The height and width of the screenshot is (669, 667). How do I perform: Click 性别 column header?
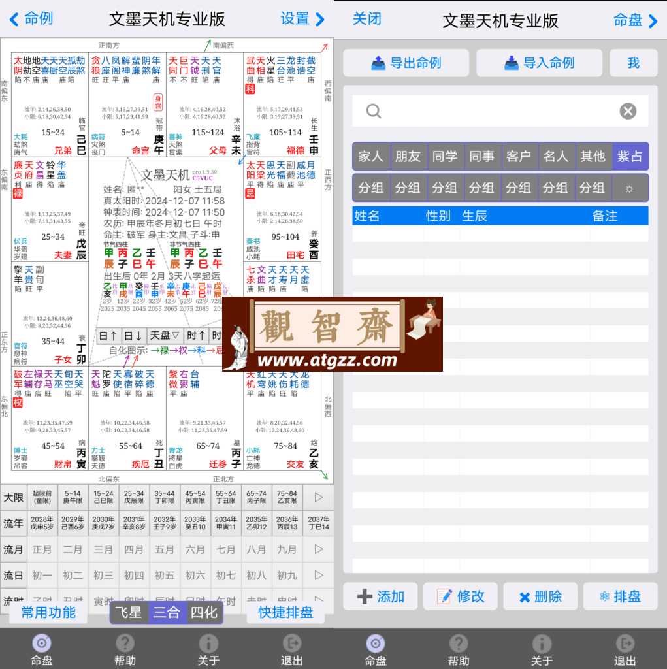(x=438, y=216)
